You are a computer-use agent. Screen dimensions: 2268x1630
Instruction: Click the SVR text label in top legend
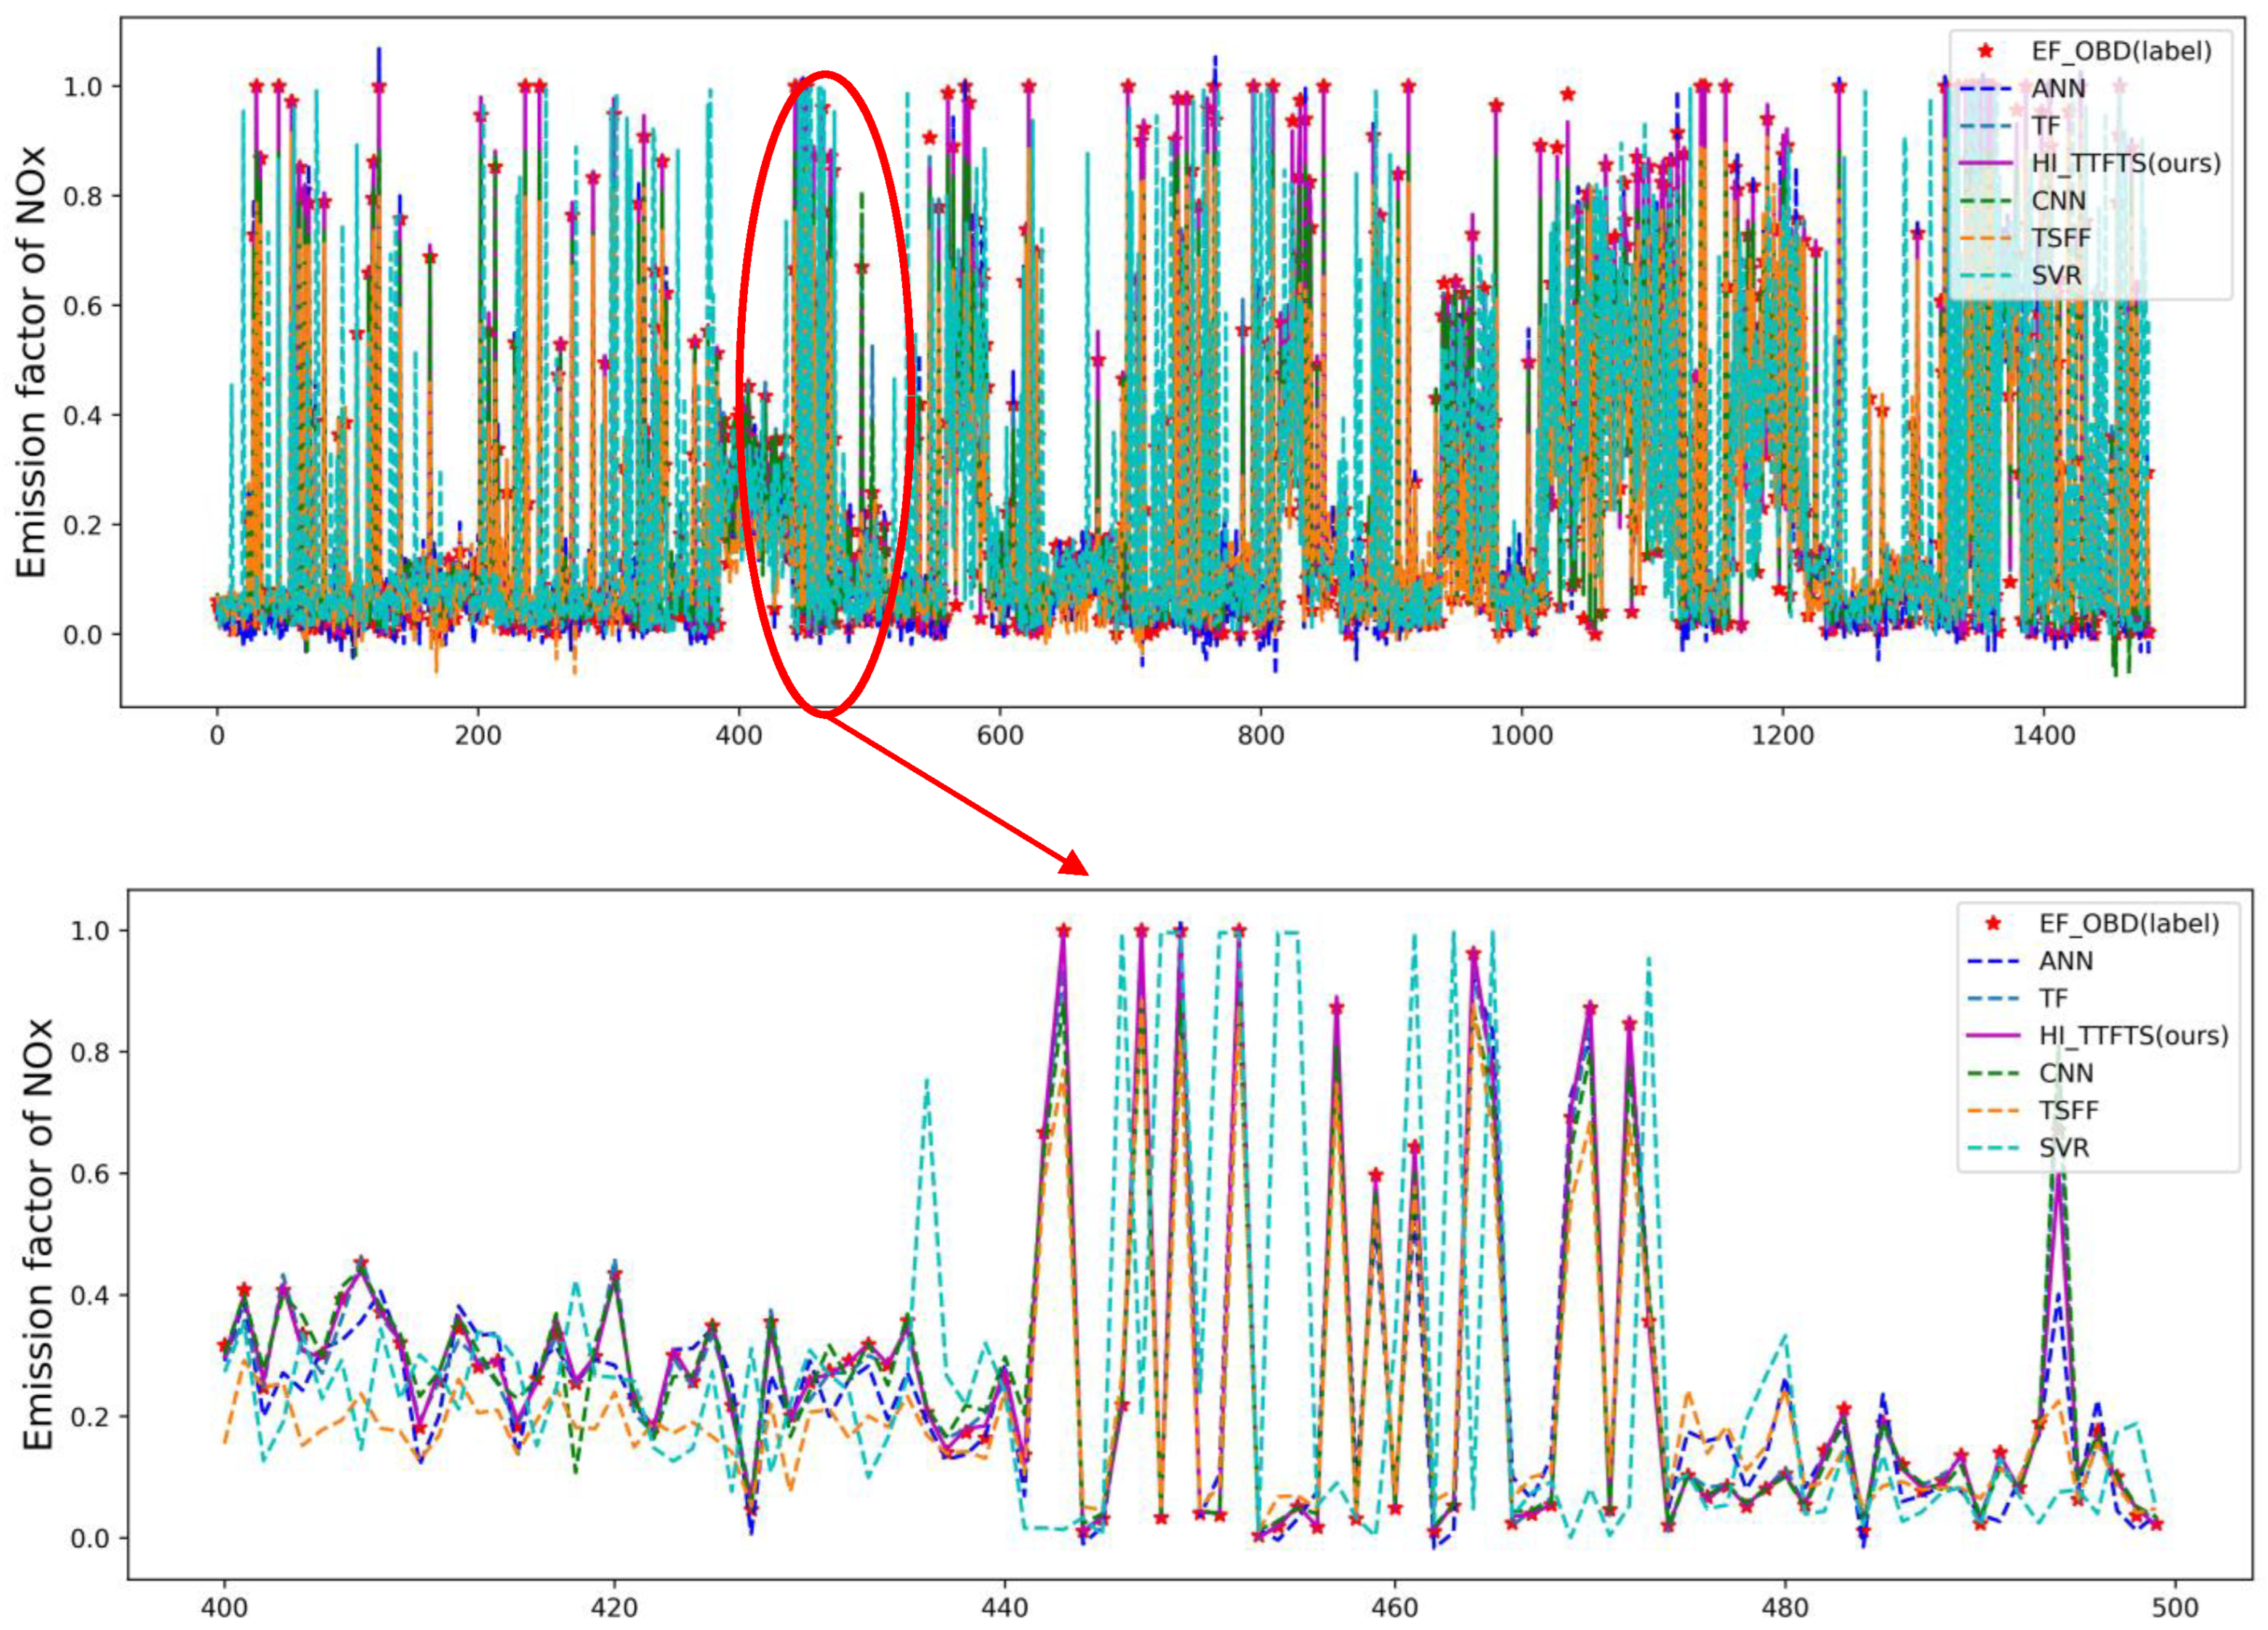pyautogui.click(x=2056, y=275)
